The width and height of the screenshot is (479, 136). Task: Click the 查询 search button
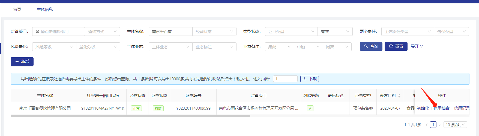371,46
